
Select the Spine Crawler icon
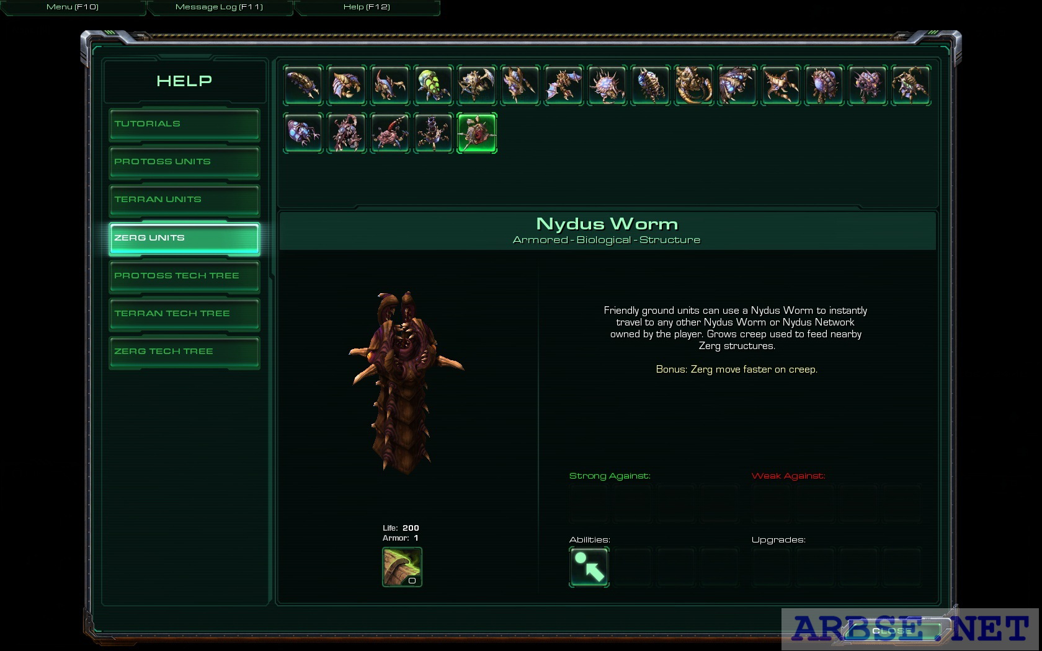pos(390,133)
